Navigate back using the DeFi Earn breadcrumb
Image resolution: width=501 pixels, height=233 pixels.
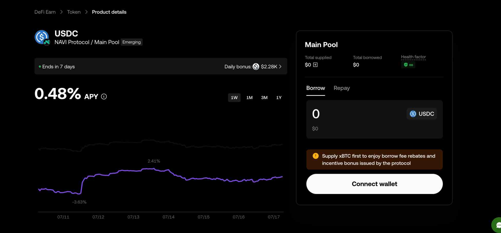[45, 12]
